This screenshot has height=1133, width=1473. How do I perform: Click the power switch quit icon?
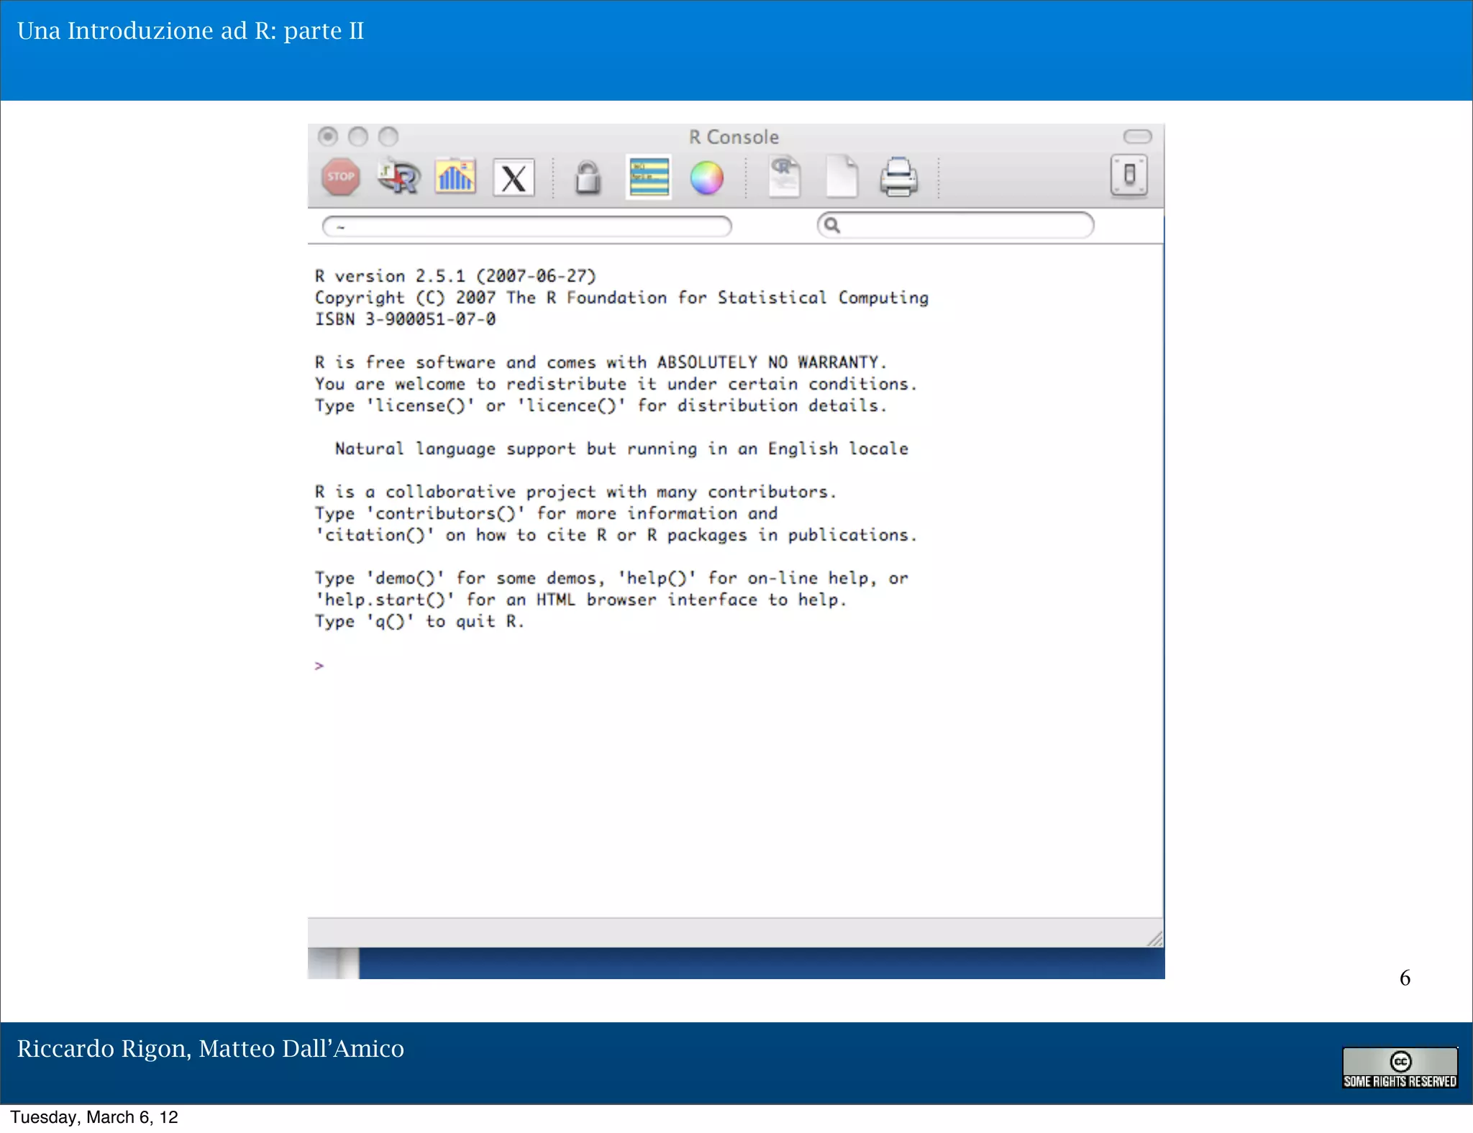[1128, 175]
